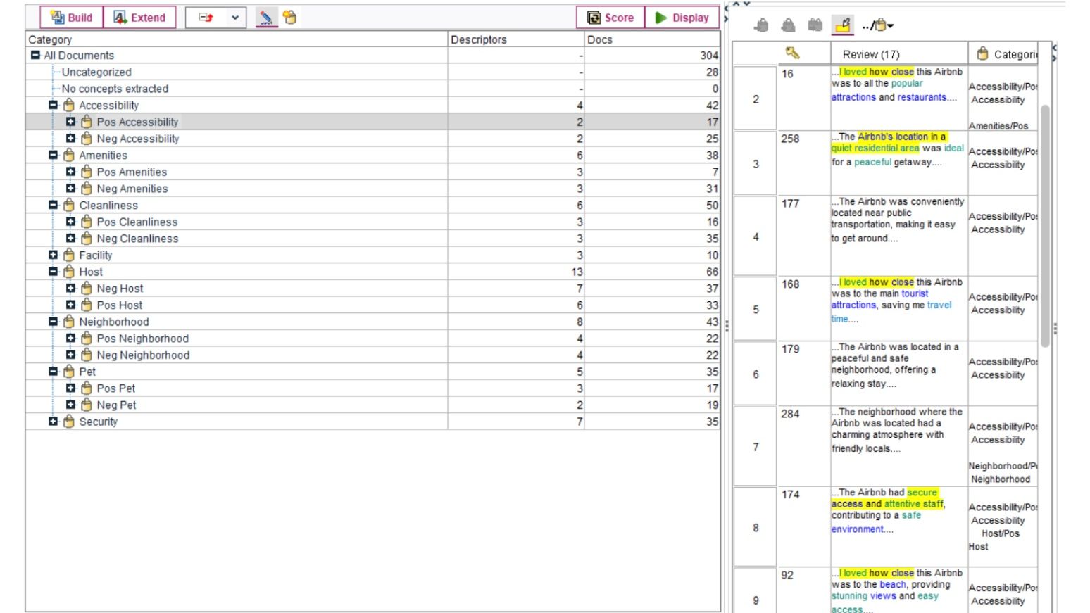Select the Neg Neighborhood category label
This screenshot has width=1090, height=613.
143,355
